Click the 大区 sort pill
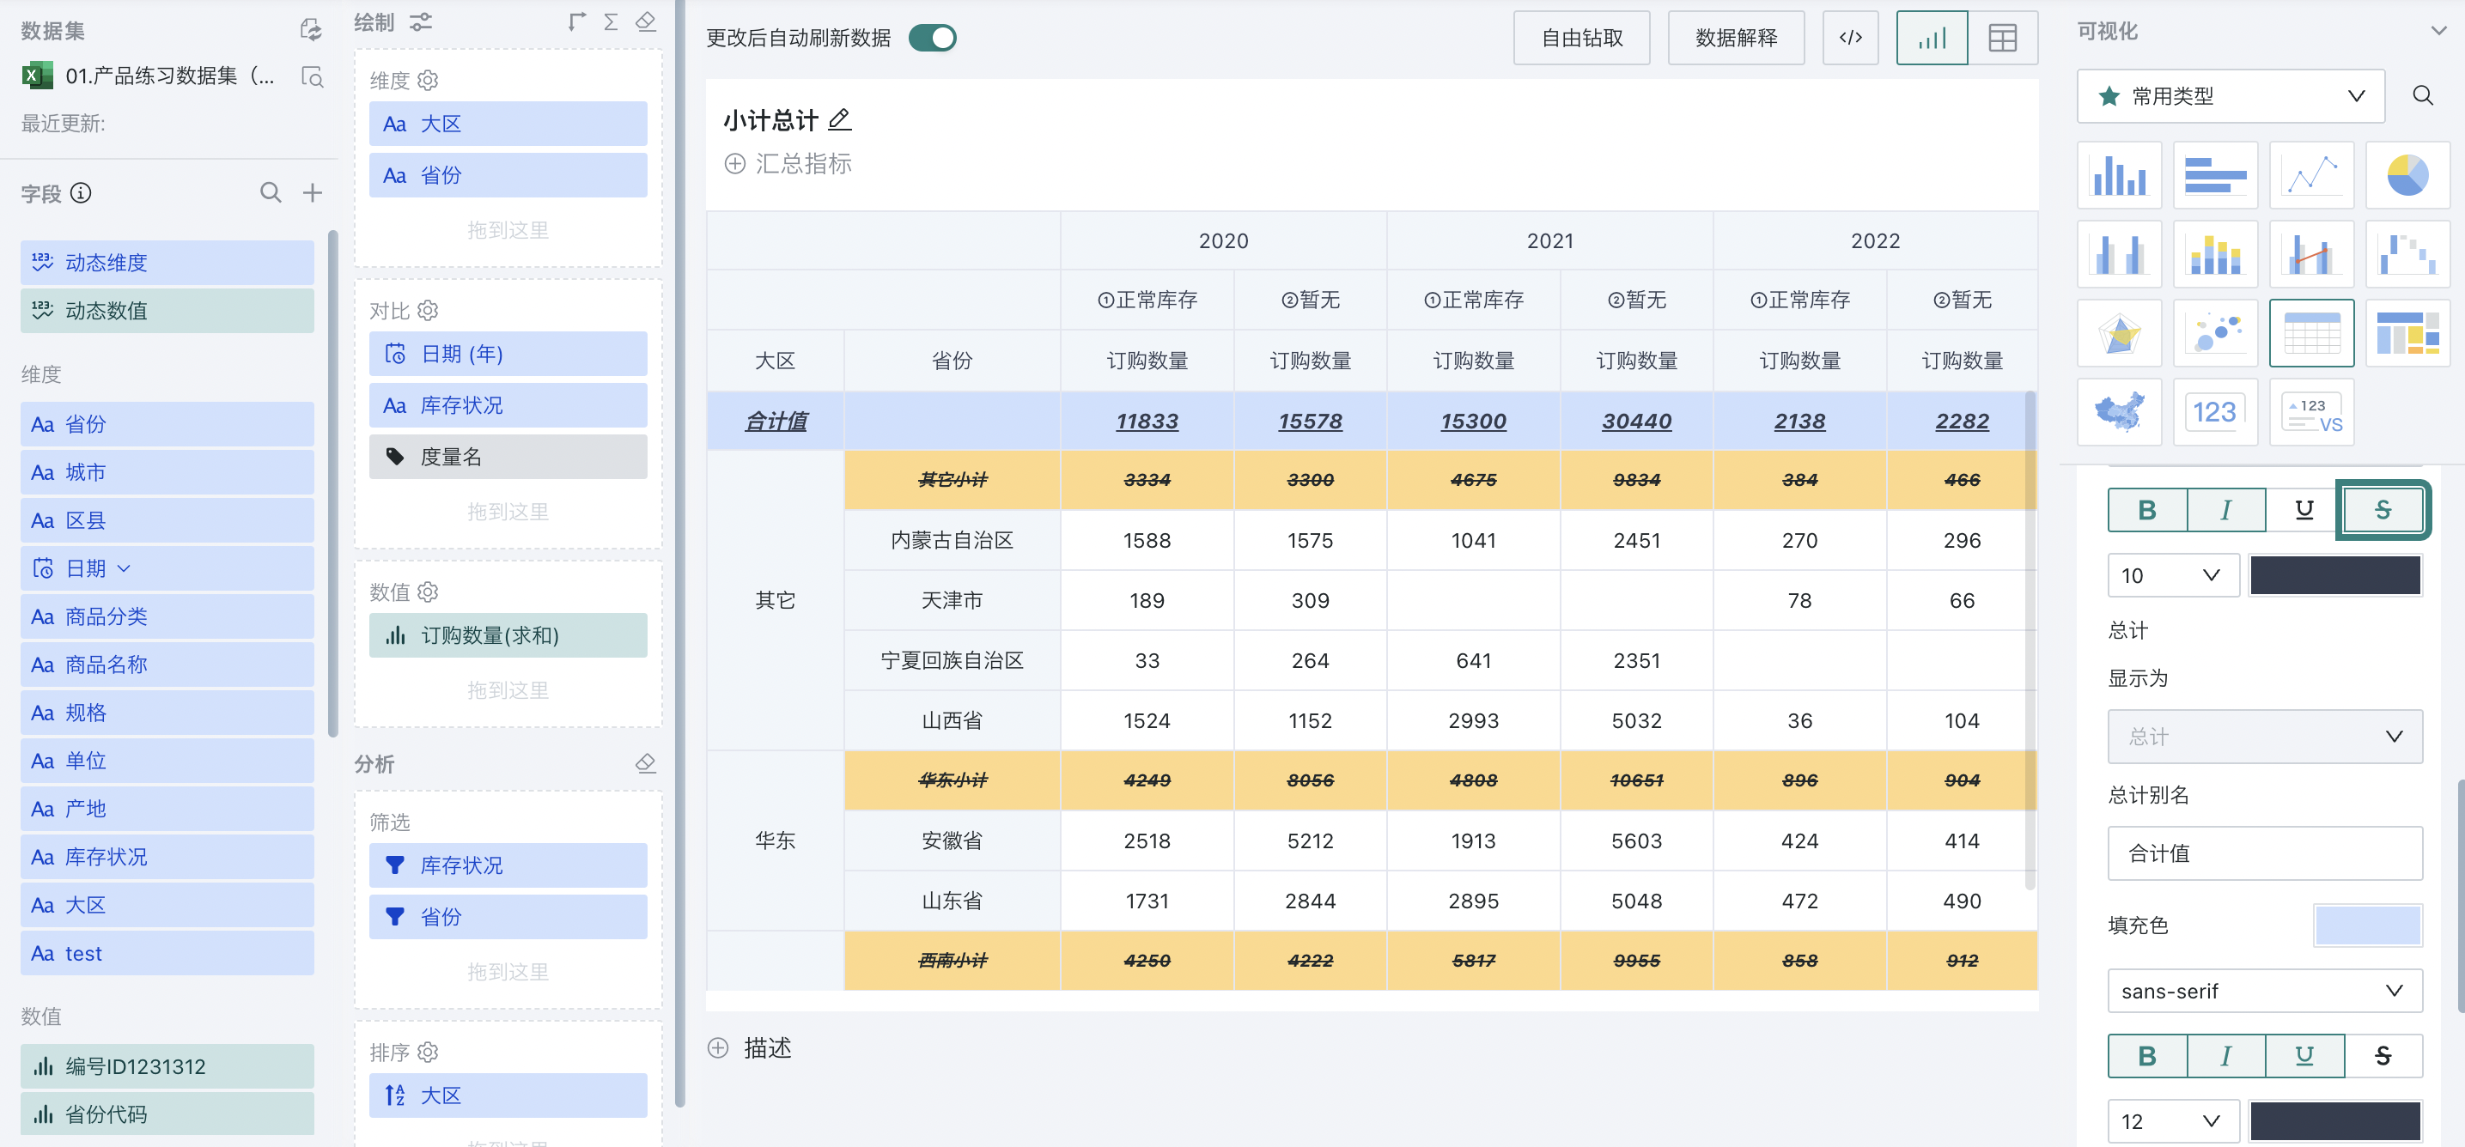Screen dimensions: 2465x1147 coord(508,1095)
